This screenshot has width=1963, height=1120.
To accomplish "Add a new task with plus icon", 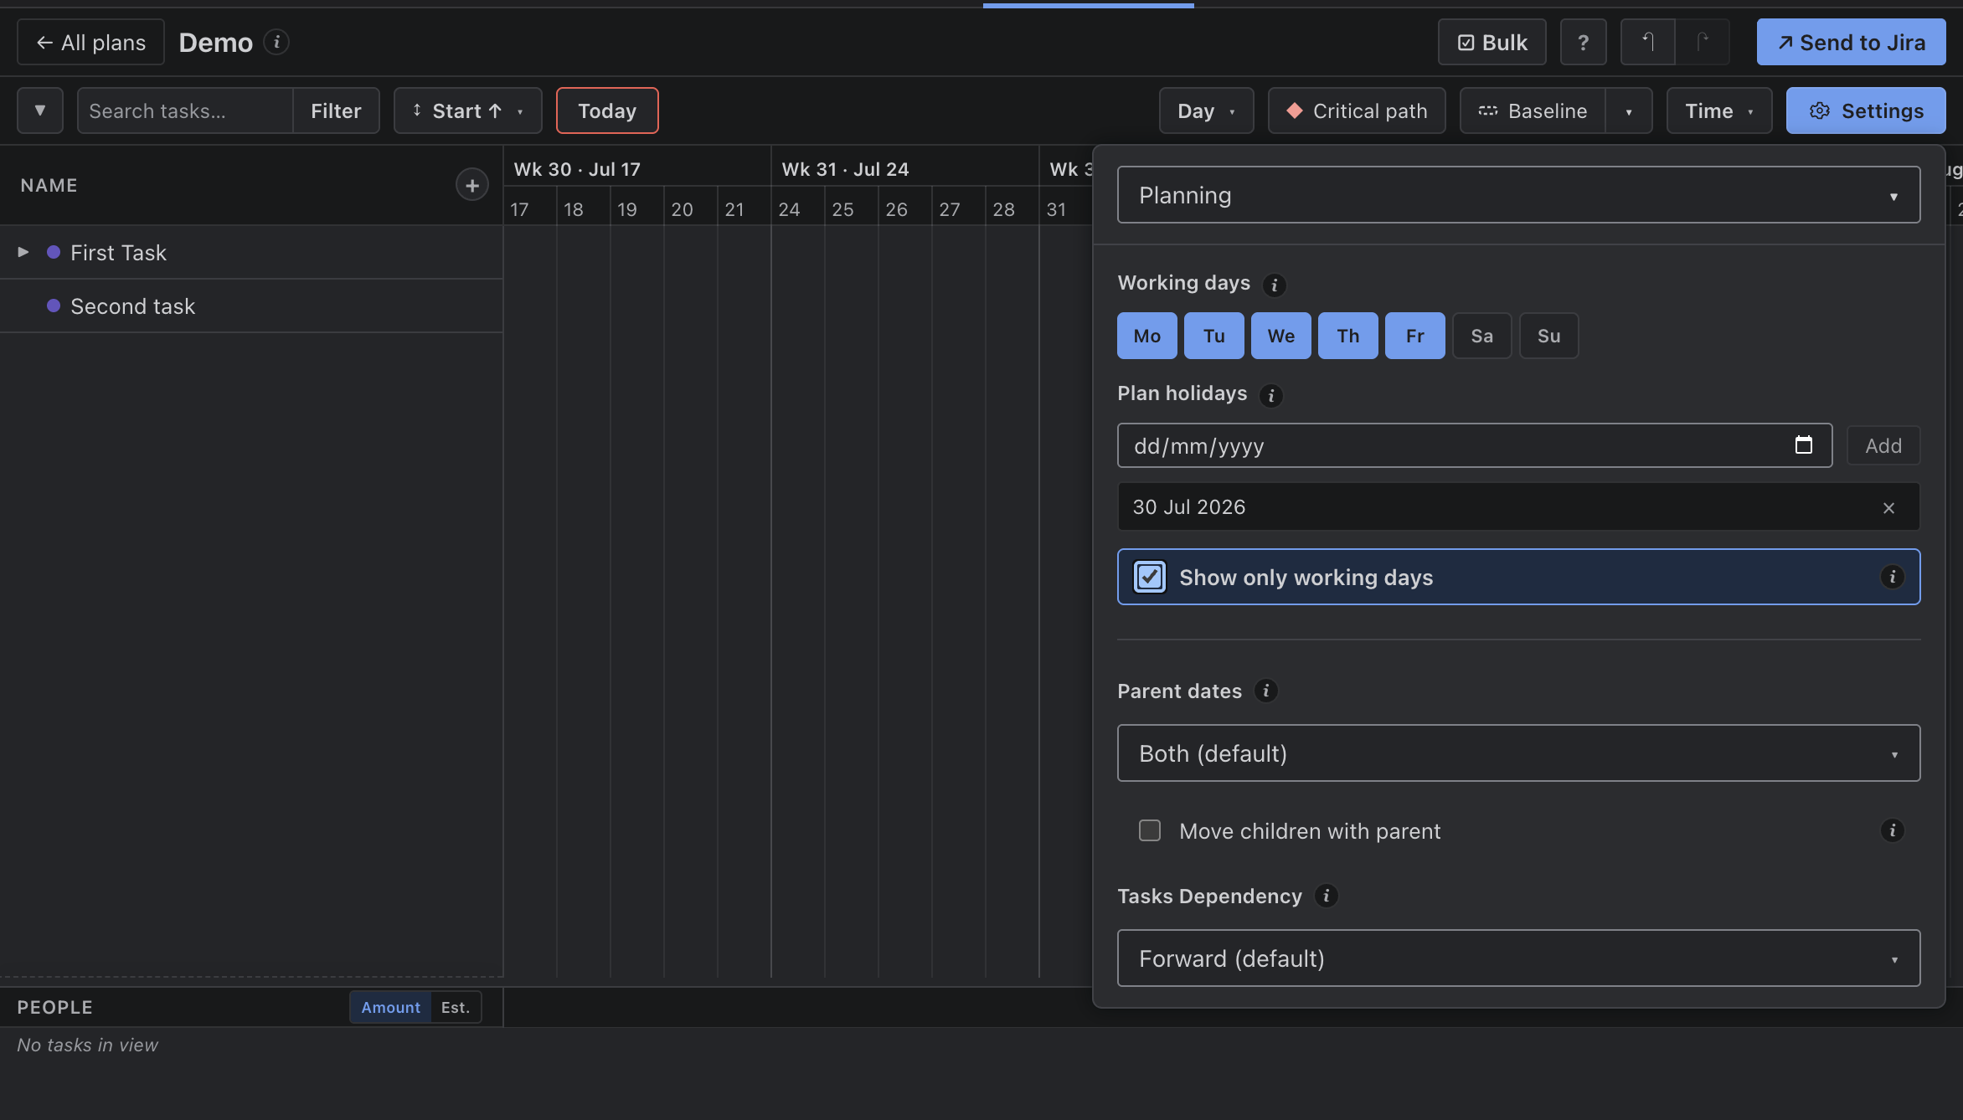I will (x=472, y=185).
